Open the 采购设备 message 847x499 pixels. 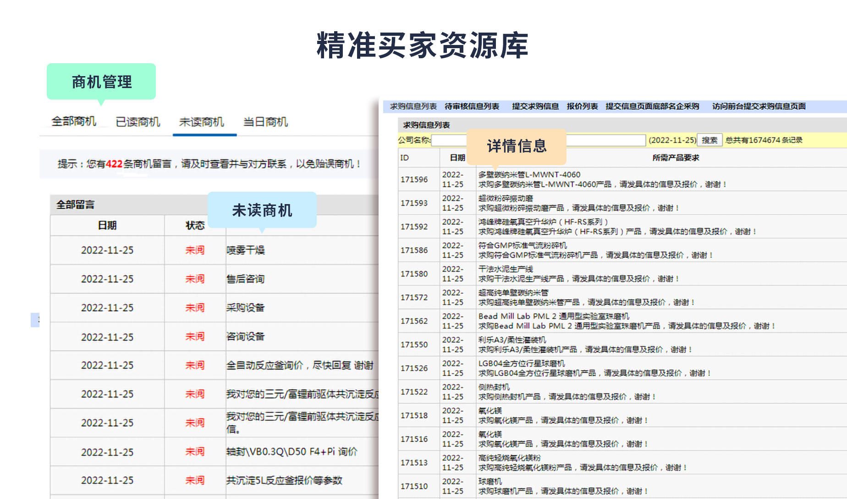click(x=245, y=308)
